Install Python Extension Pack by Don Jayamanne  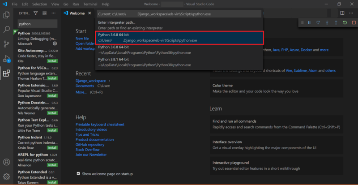[x=52, y=95]
